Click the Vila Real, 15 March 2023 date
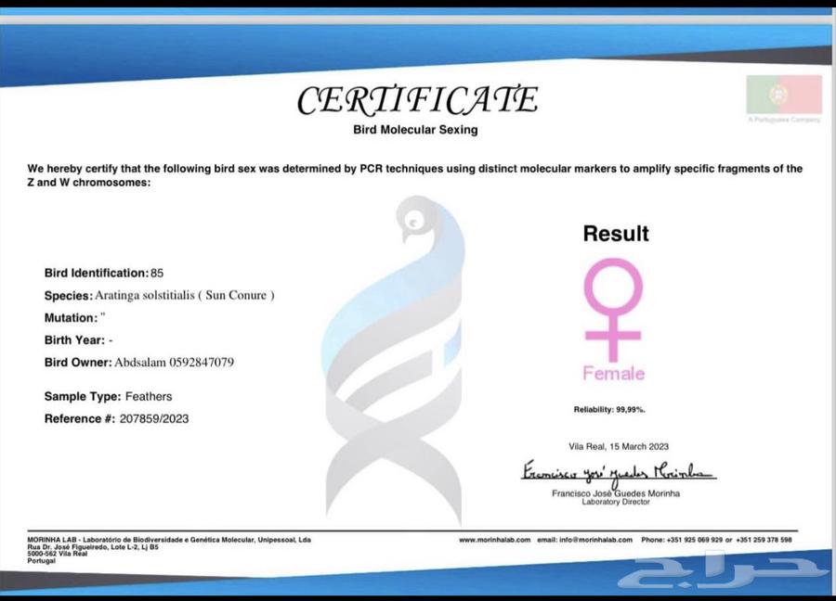 618,446
